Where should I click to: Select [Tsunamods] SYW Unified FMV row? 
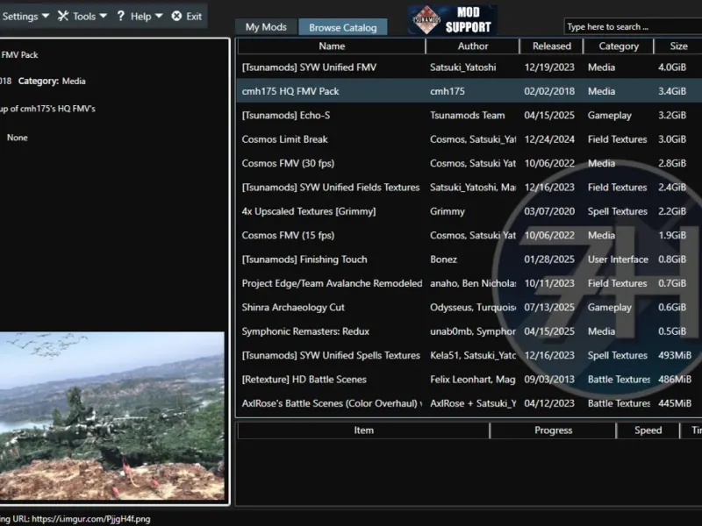[x=469, y=68]
